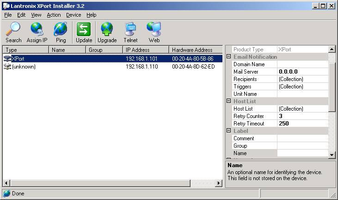
Task: Collapse the Label section
Action: (229, 131)
